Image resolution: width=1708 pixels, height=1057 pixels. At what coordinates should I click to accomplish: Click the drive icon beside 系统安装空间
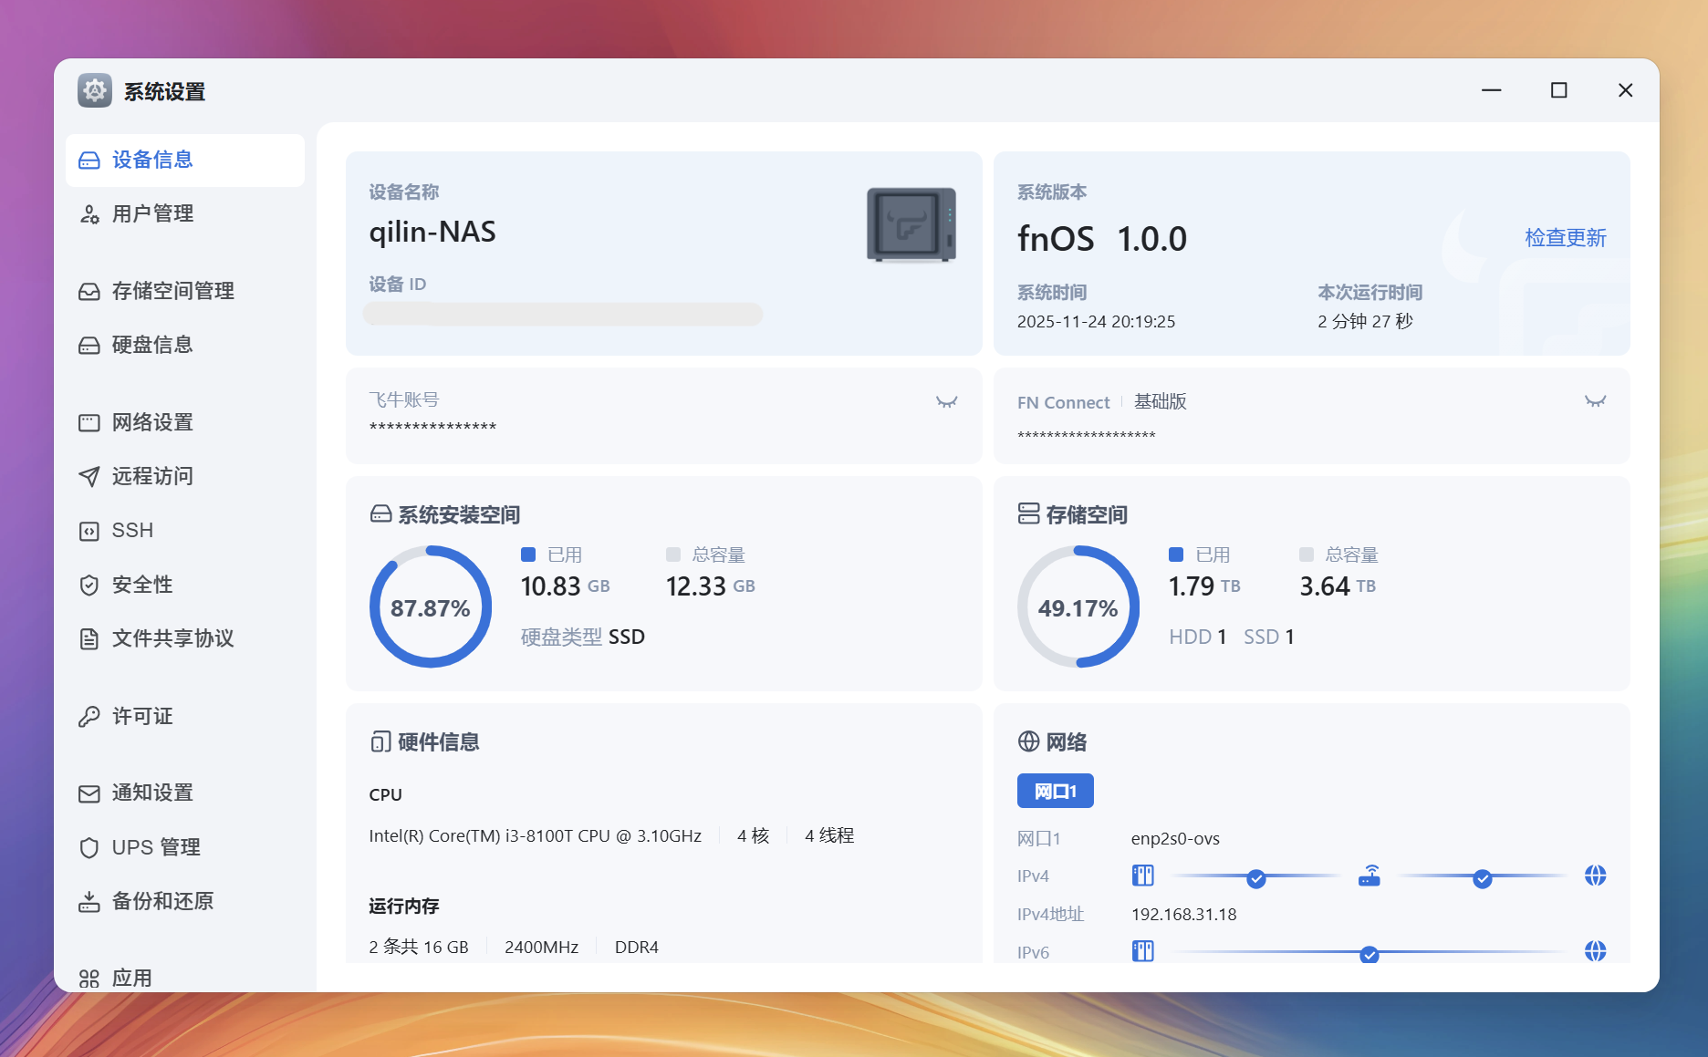tap(380, 515)
